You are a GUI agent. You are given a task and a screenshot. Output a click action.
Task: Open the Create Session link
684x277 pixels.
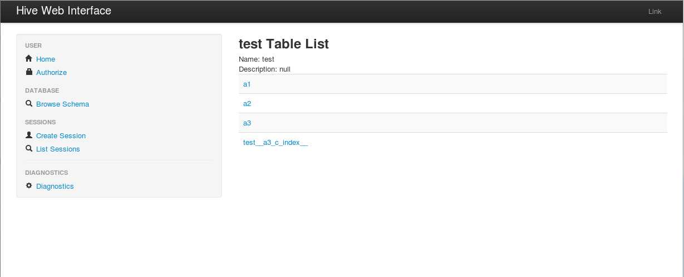point(61,135)
